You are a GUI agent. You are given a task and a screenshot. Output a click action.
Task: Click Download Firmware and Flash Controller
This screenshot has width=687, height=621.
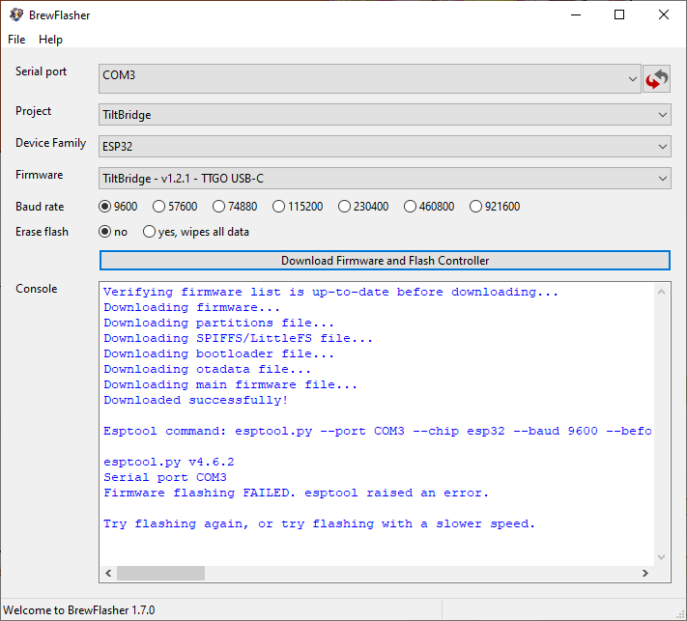point(385,261)
